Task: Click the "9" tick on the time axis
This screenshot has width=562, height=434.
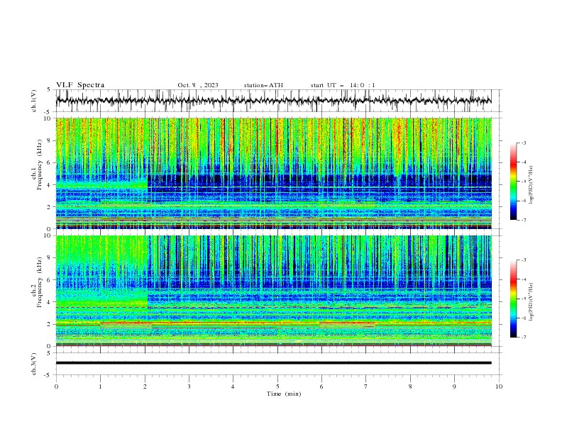Action: (454, 386)
